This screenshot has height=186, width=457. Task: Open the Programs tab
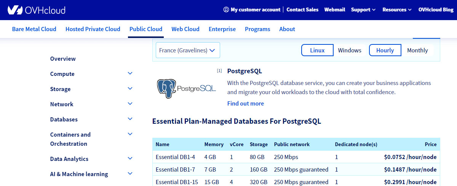point(257,29)
